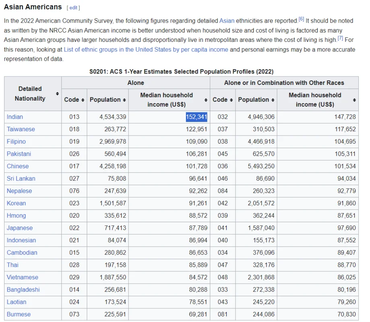The height and width of the screenshot is (322, 370).
Task: Open the Indian nationality link
Action: (15, 117)
